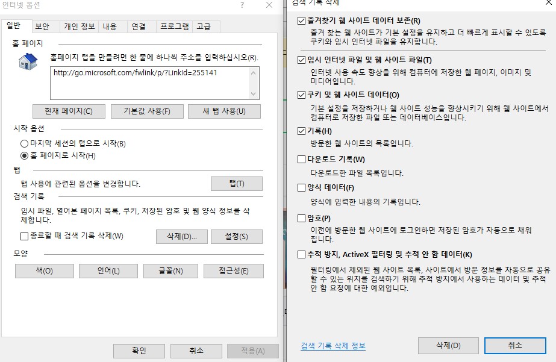Enable 종료할 때 검색 기록 삭제 checkbox
This screenshot has height=362, width=556.
[25, 236]
